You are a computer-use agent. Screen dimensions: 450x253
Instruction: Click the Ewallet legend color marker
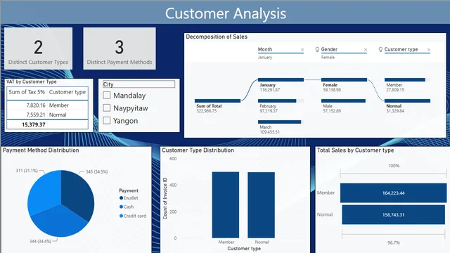(121, 198)
